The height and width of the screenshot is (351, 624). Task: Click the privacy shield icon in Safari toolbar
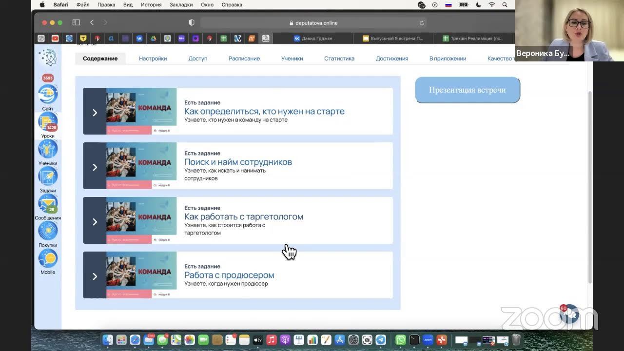[192, 22]
